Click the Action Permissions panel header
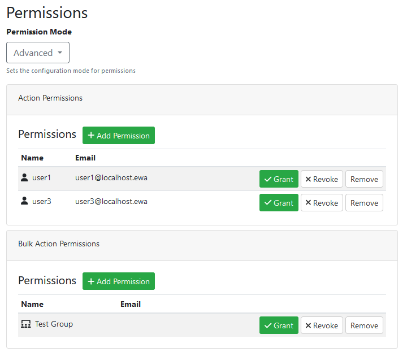Viewport: 407px width, 356px height. pyautogui.click(x=50, y=98)
